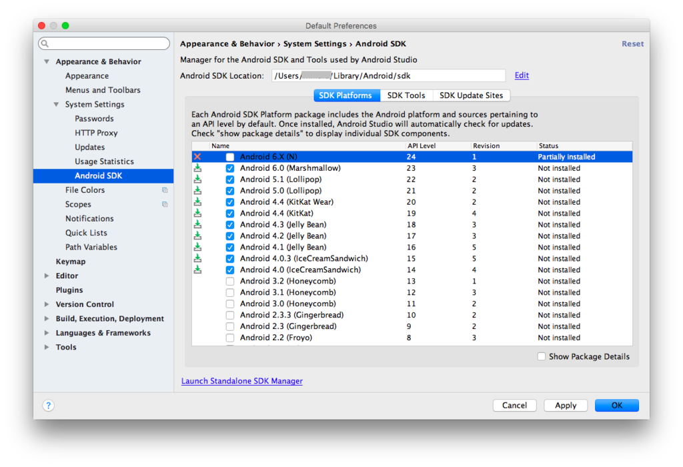Click the preferences search field
Viewport: 683px width, 467px height.
coord(104,43)
